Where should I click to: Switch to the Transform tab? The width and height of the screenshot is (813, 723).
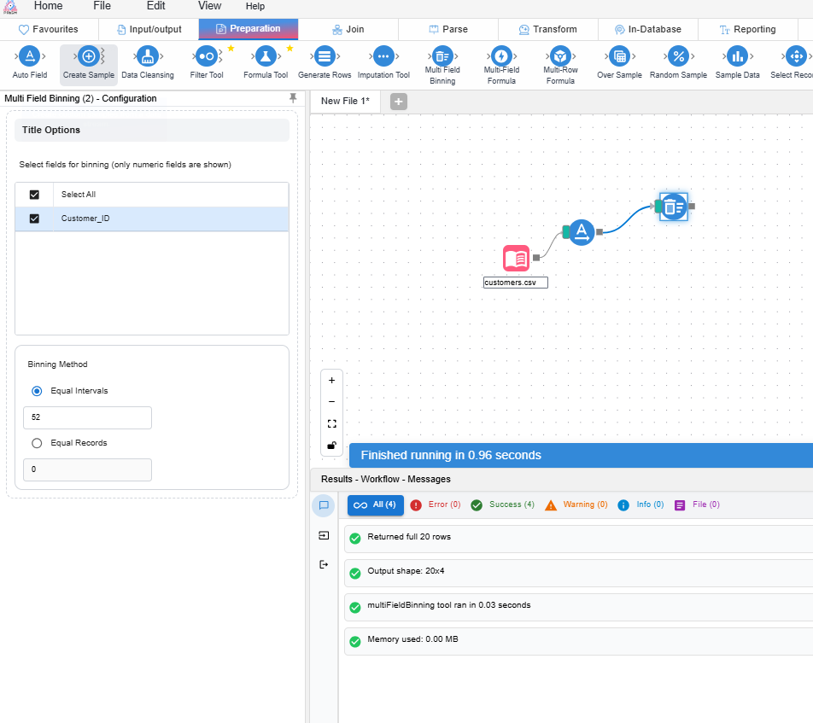click(x=547, y=29)
